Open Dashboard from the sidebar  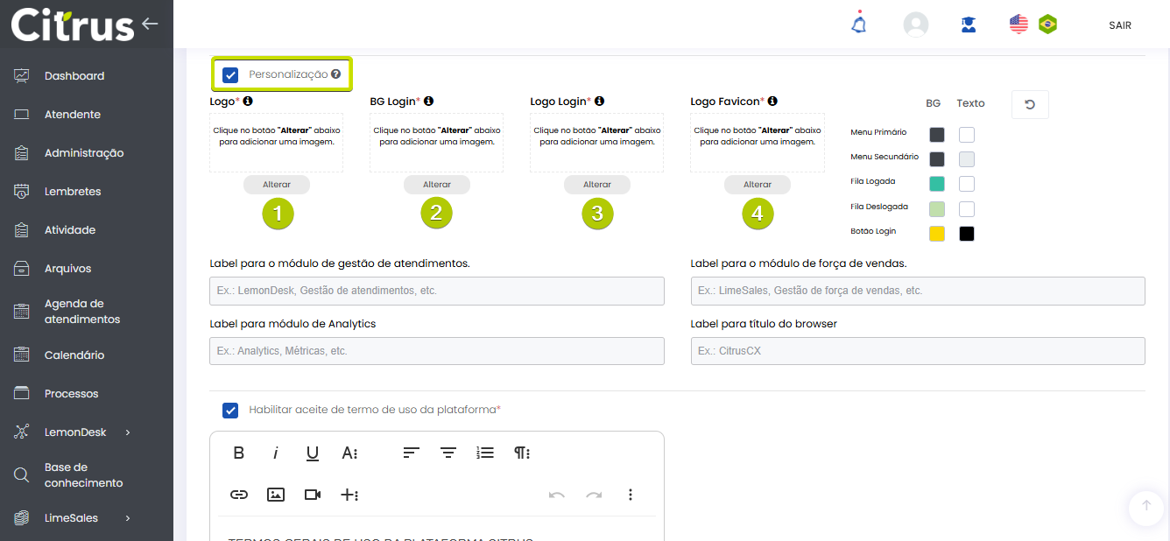click(74, 76)
